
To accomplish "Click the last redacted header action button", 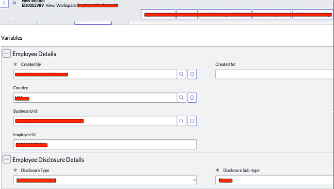I will click(313, 14).
